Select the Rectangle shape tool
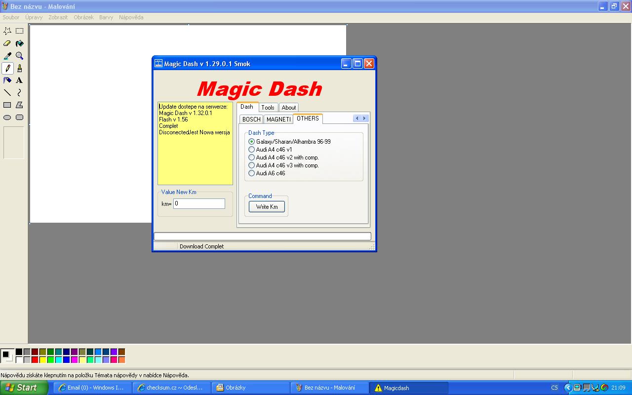This screenshot has height=395, width=632. pyautogui.click(x=7, y=105)
